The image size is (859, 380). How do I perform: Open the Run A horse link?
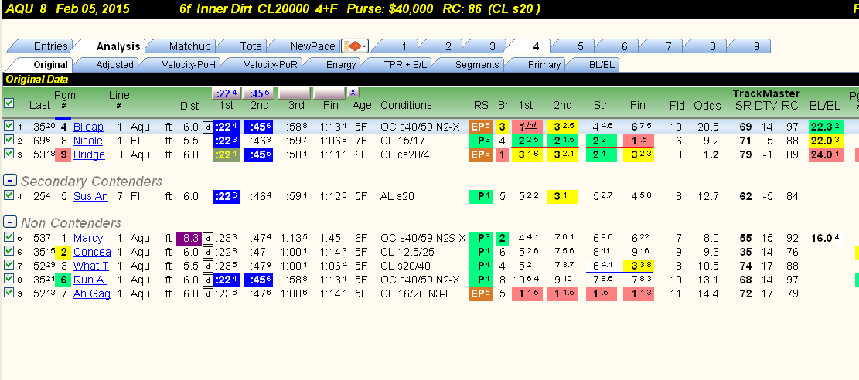tap(89, 280)
